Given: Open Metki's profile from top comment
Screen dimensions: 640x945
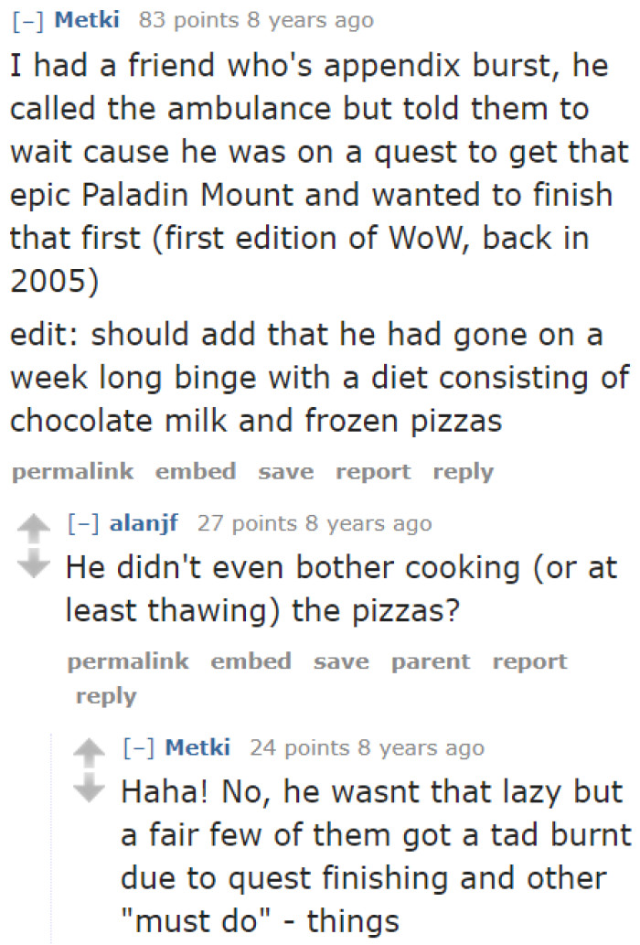Looking at the screenshot, I should pyautogui.click(x=87, y=20).
